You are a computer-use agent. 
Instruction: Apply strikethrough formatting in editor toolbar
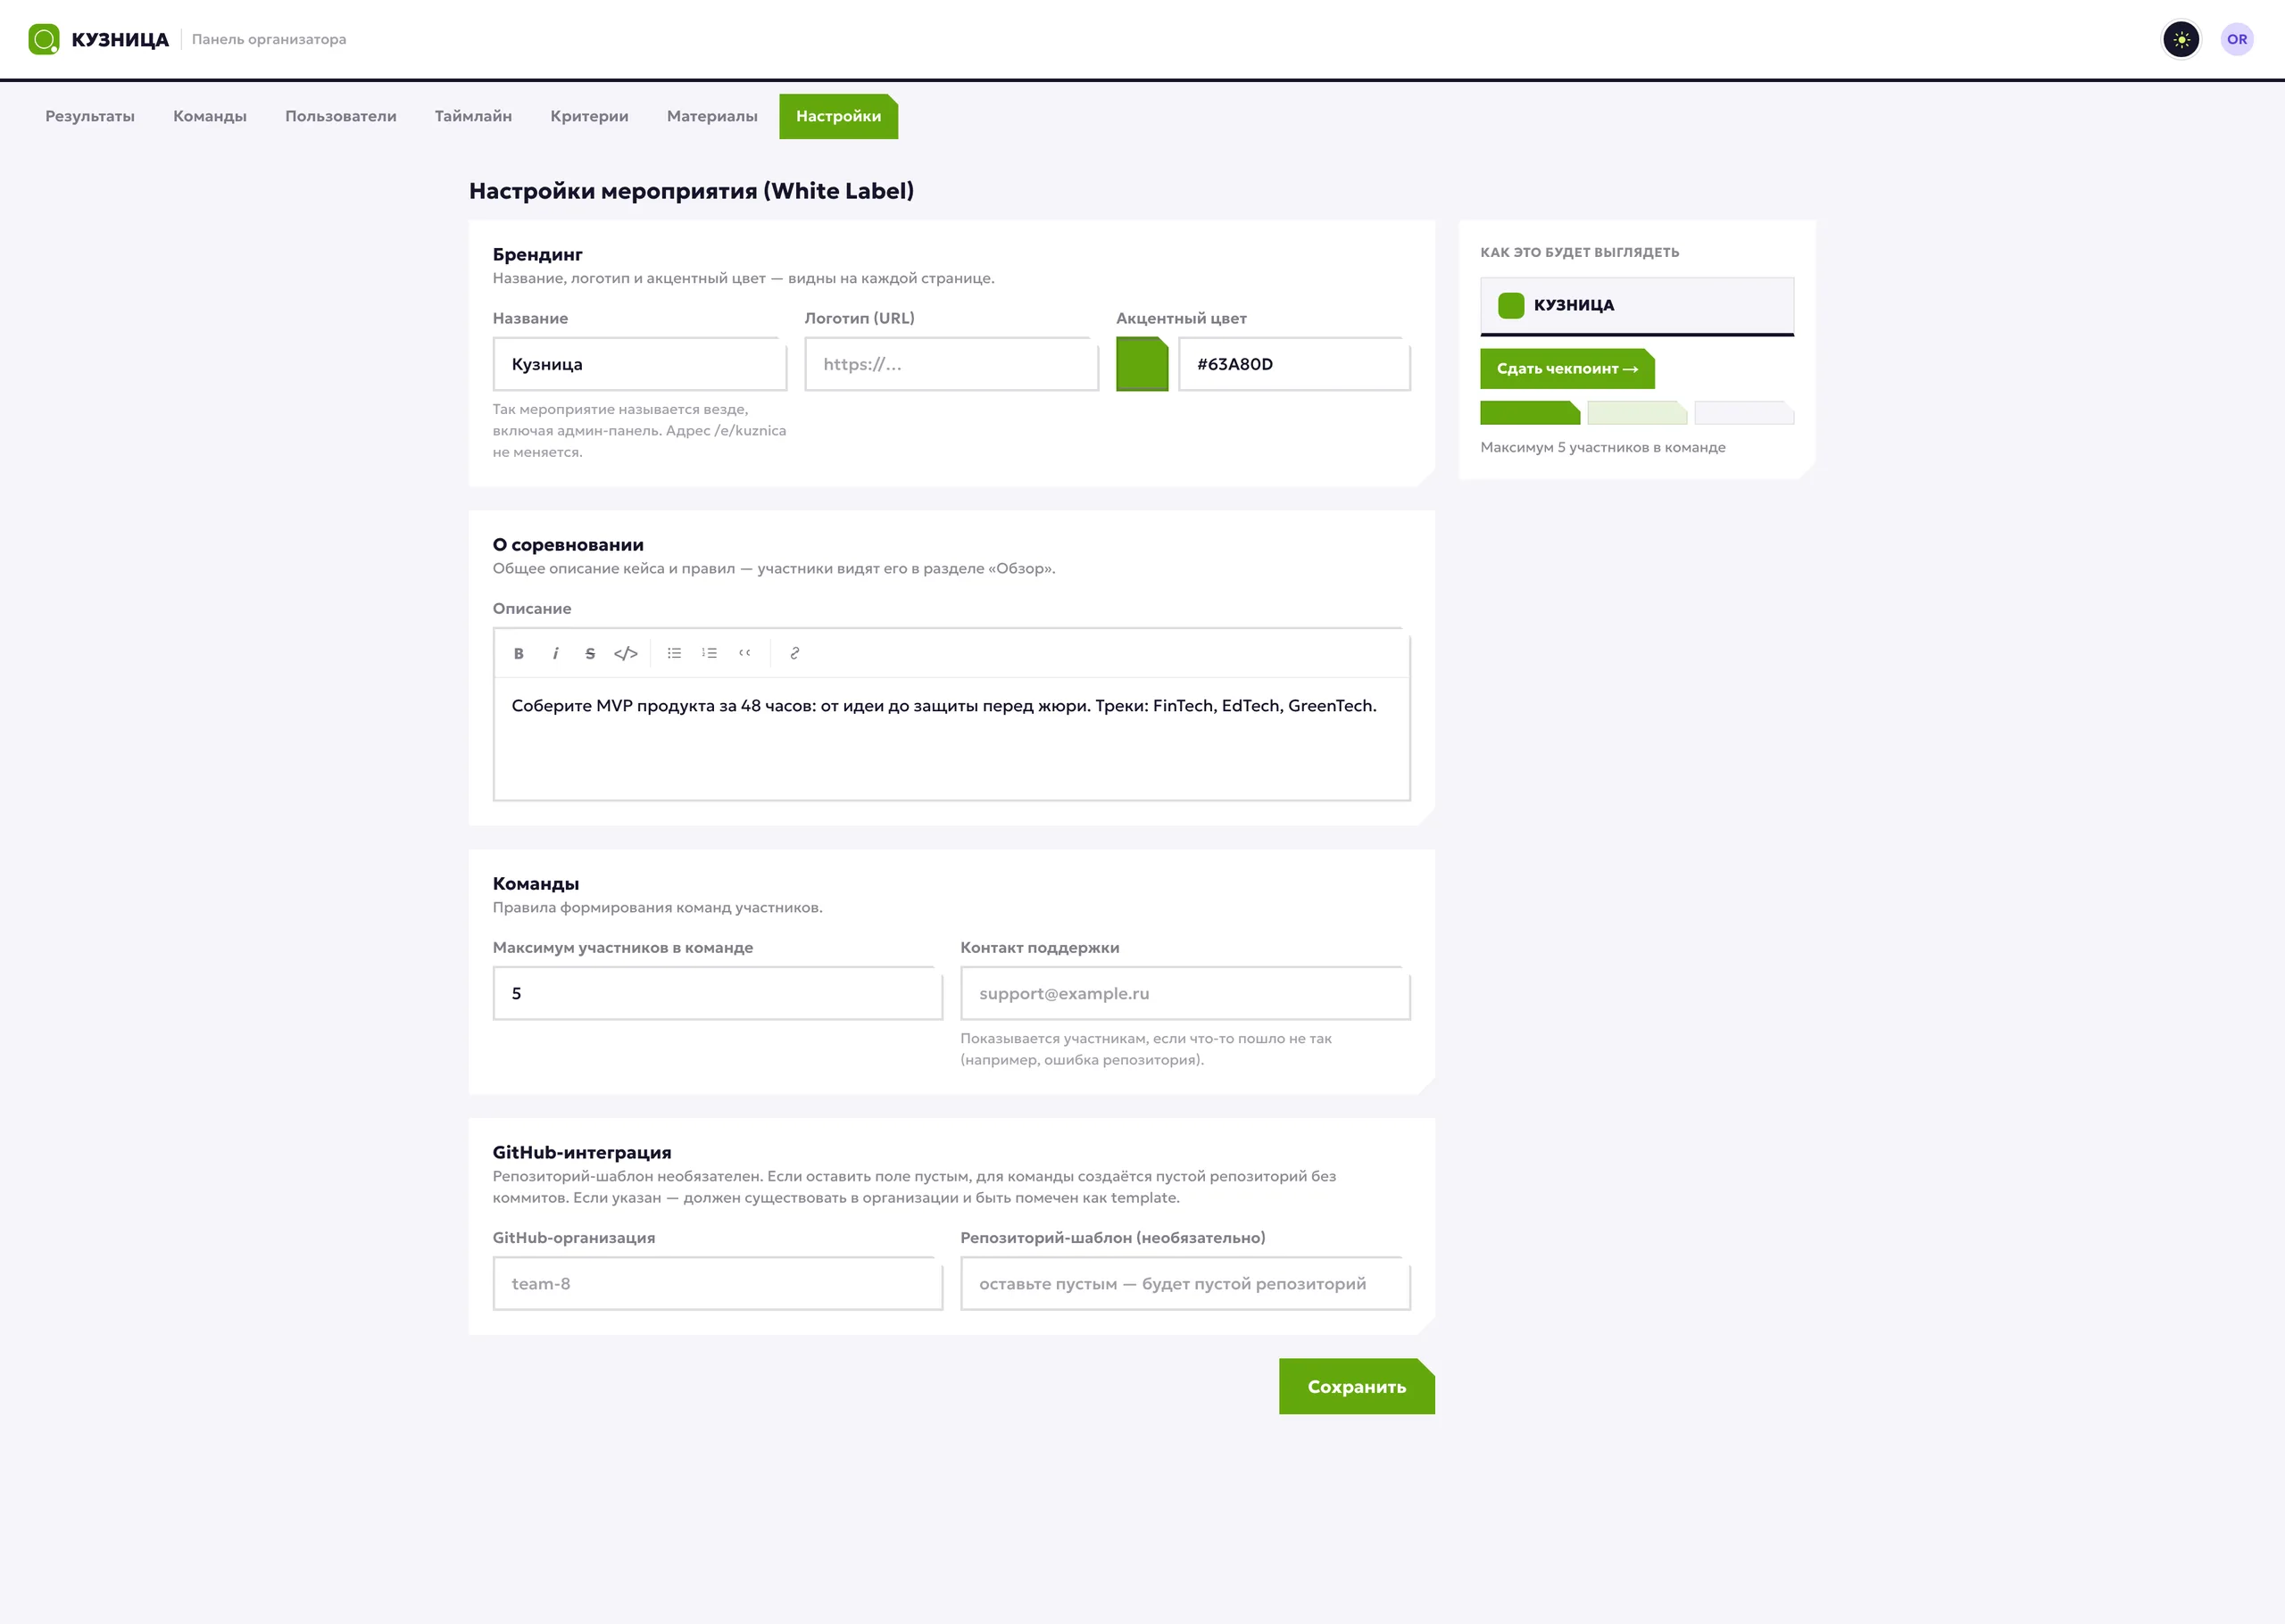pyautogui.click(x=590, y=653)
